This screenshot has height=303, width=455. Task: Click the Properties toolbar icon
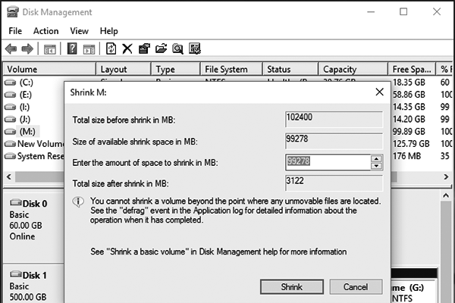tap(144, 49)
